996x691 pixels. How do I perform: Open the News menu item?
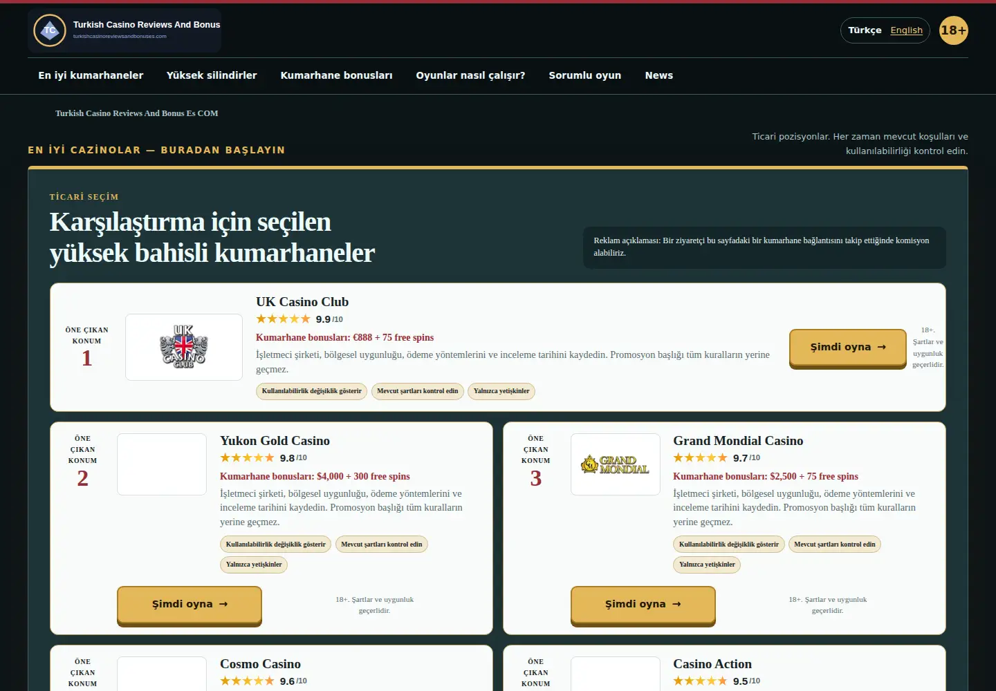(x=659, y=75)
